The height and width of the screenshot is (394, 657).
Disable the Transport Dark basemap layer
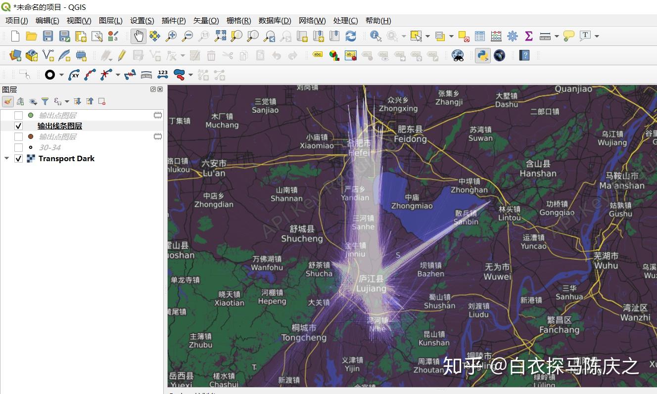(18, 158)
